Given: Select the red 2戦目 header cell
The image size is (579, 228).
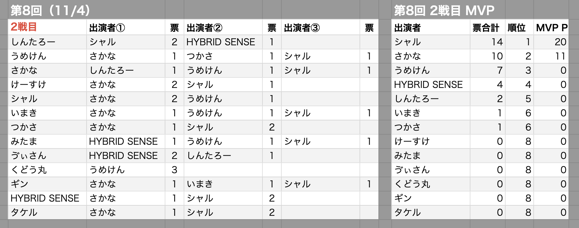Looking at the screenshot, I should 24,27.
